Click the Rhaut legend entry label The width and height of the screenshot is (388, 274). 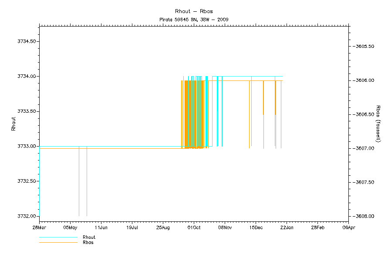[x=89, y=237]
